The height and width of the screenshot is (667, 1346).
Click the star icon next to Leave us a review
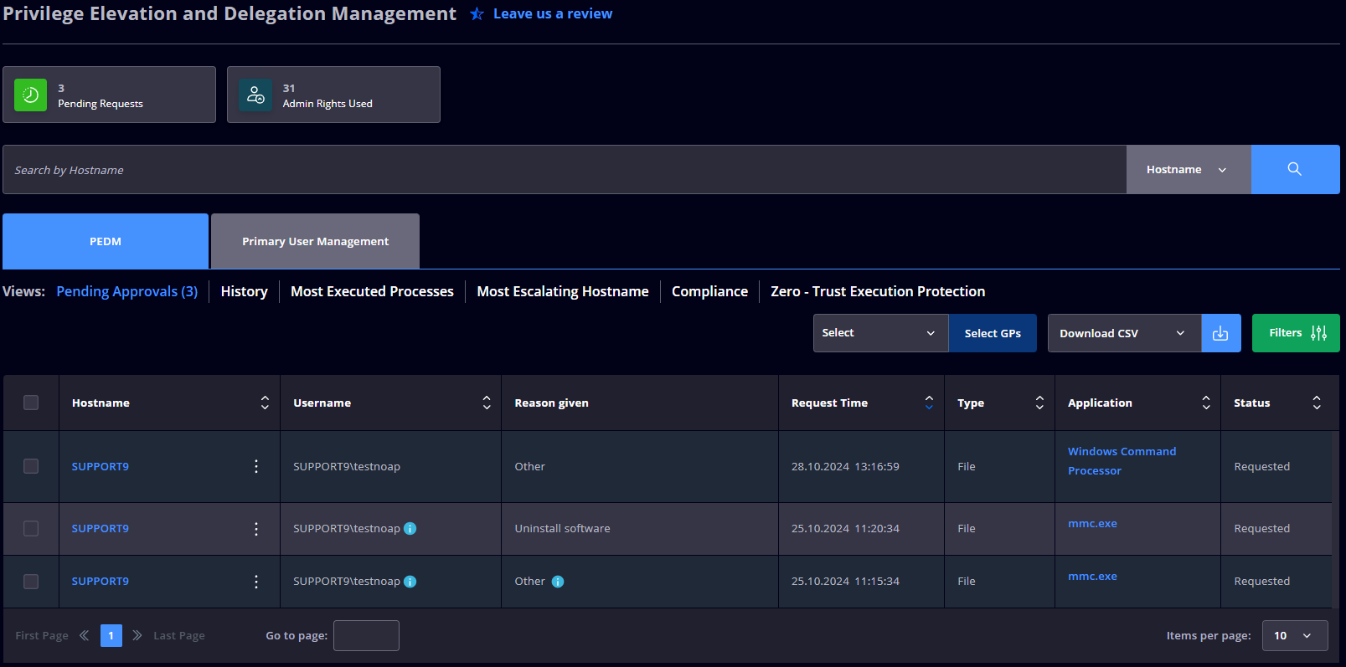477,14
